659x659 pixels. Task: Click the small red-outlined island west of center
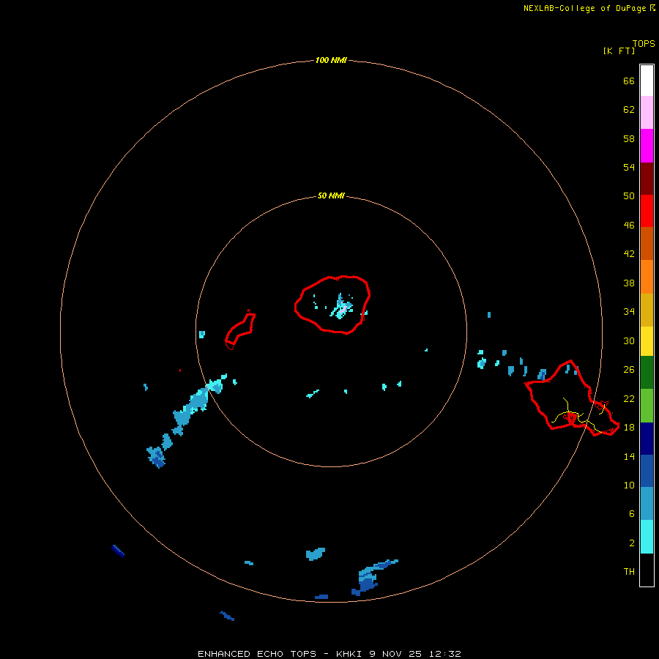point(239,330)
